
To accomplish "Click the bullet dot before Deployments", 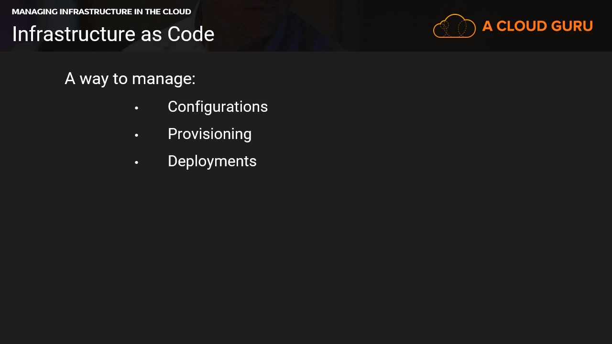I will [x=137, y=162].
